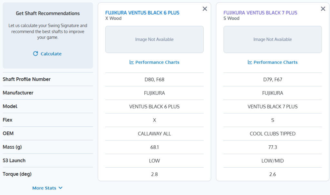The height and width of the screenshot is (195, 330).
Task: Close the Ventus Black 6 Plus card
Action: pyautogui.click(x=205, y=9)
